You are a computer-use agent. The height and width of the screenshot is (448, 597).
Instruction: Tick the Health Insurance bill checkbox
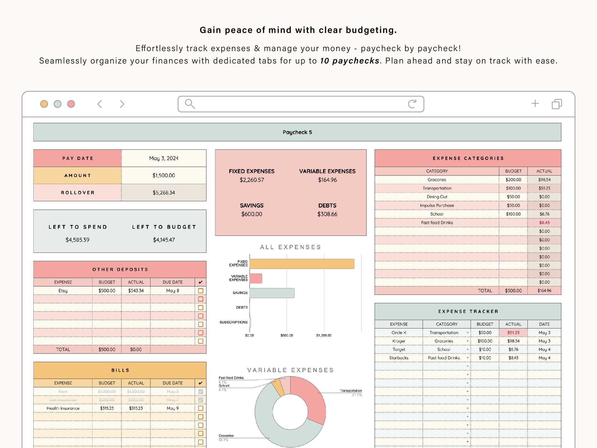(201, 408)
